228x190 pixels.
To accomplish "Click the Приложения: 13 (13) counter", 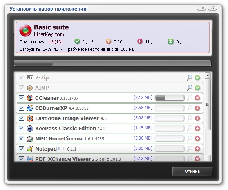I will (41, 42).
